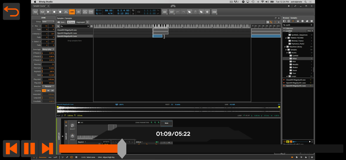The width and height of the screenshot is (346, 160).
Task: Click the plus button to add a zone group
Action: click(x=88, y=22)
